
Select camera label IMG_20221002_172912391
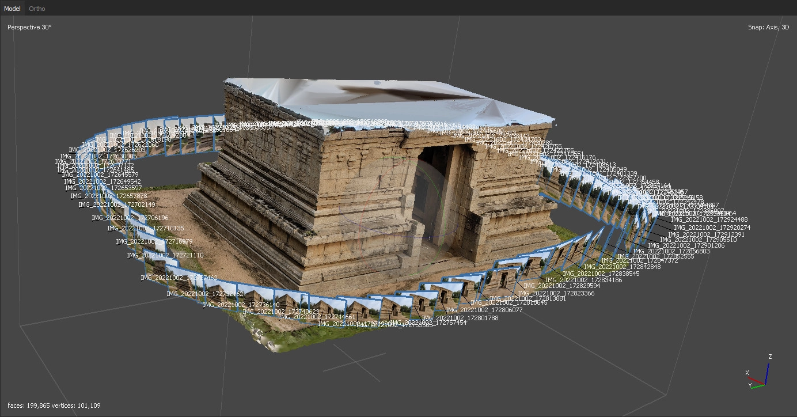click(x=706, y=234)
